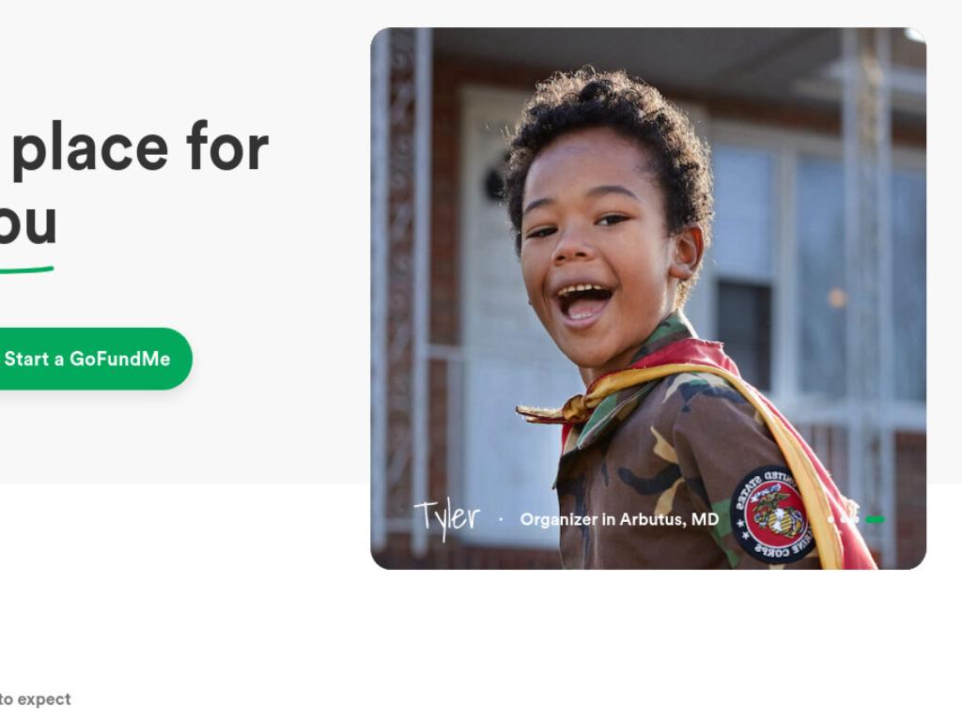
Task: Click the Start a GoFundMe button
Action: click(87, 359)
